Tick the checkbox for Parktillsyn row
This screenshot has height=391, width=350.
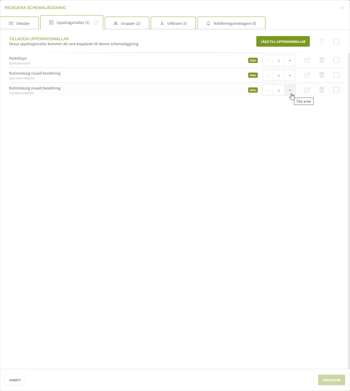(336, 60)
